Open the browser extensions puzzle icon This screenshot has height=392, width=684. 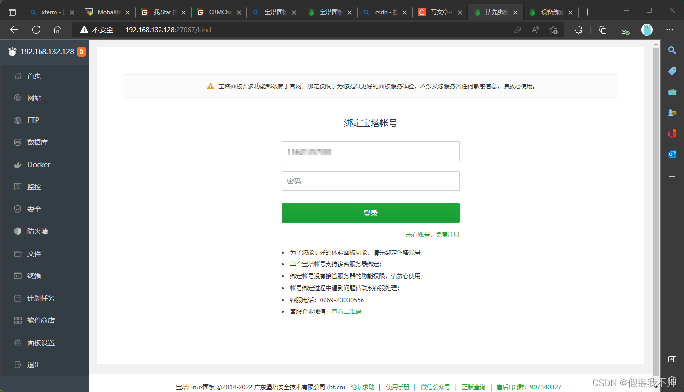[578, 30]
